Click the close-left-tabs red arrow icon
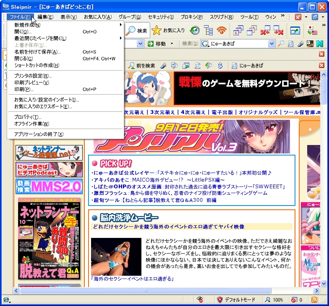329x306 pixels. tap(265, 31)
